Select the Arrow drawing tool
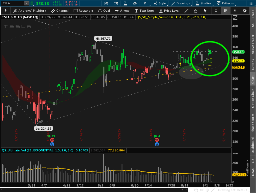 [x=122, y=11]
